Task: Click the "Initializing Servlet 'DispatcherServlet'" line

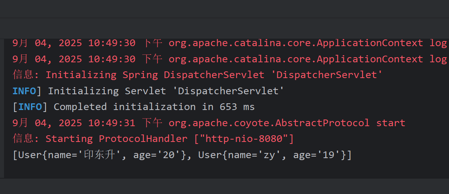Action: coord(148,91)
